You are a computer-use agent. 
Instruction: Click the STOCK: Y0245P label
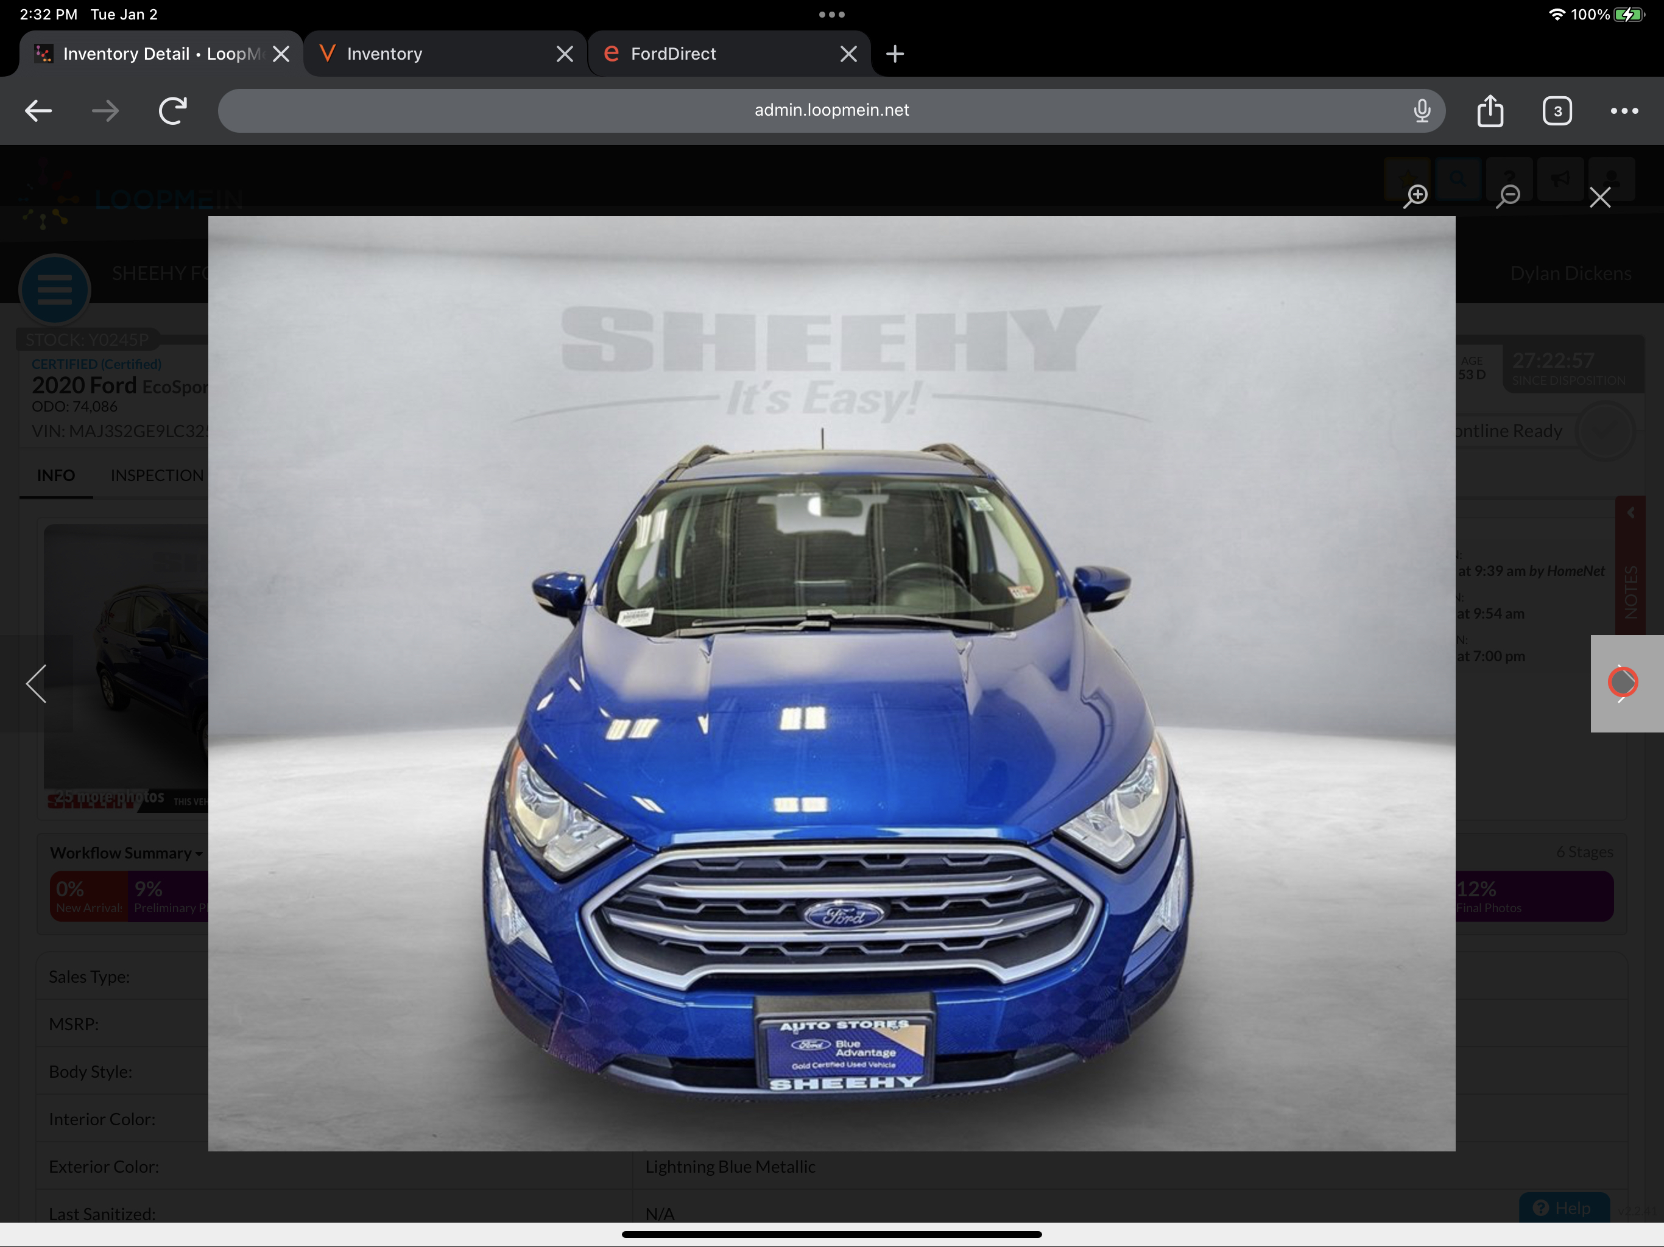(x=87, y=339)
